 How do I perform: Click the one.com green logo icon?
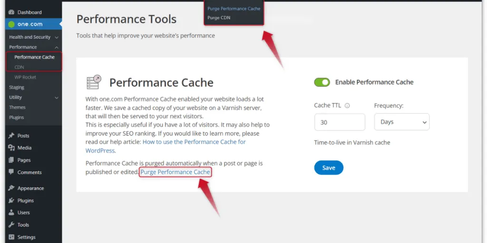[12, 24]
